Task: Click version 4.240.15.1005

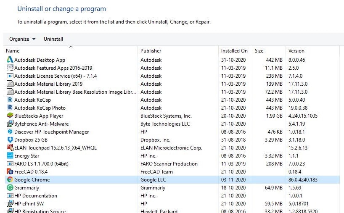Action: click(303, 116)
